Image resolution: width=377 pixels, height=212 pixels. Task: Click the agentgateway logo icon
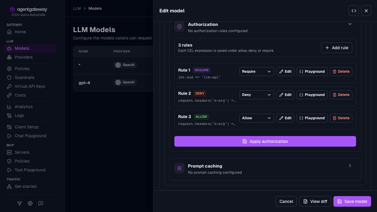point(12,9)
